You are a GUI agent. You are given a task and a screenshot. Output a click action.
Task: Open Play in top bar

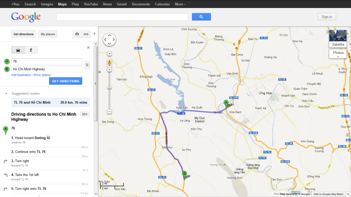(x=75, y=4)
